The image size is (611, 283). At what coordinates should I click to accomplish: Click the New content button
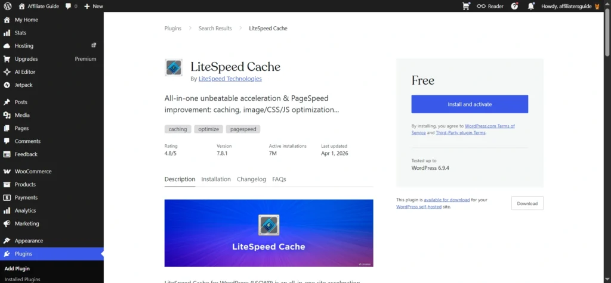point(94,6)
